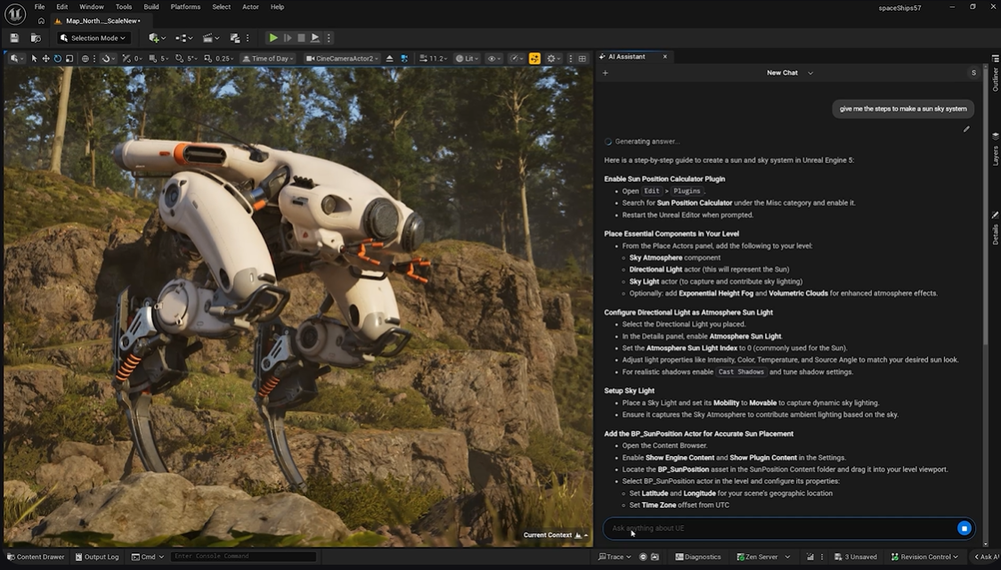
Task: Open the Outliner sidebar panel
Action: (995, 75)
